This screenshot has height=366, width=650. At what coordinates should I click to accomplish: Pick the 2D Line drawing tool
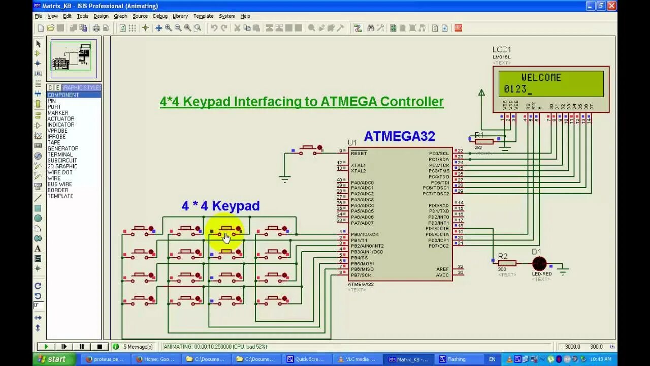[38, 198]
